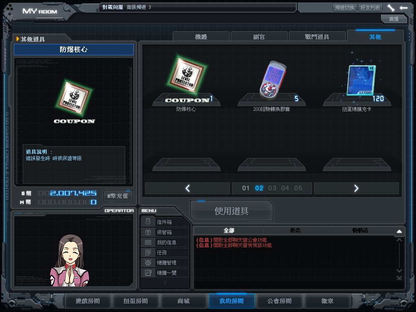Click the 防爆核心 item title bar

(74, 50)
